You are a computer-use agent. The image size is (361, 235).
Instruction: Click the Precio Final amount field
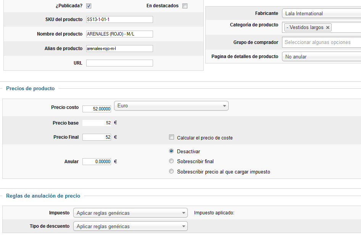[x=97, y=137]
